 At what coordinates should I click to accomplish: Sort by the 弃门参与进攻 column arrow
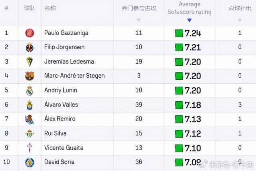pos(138,20)
